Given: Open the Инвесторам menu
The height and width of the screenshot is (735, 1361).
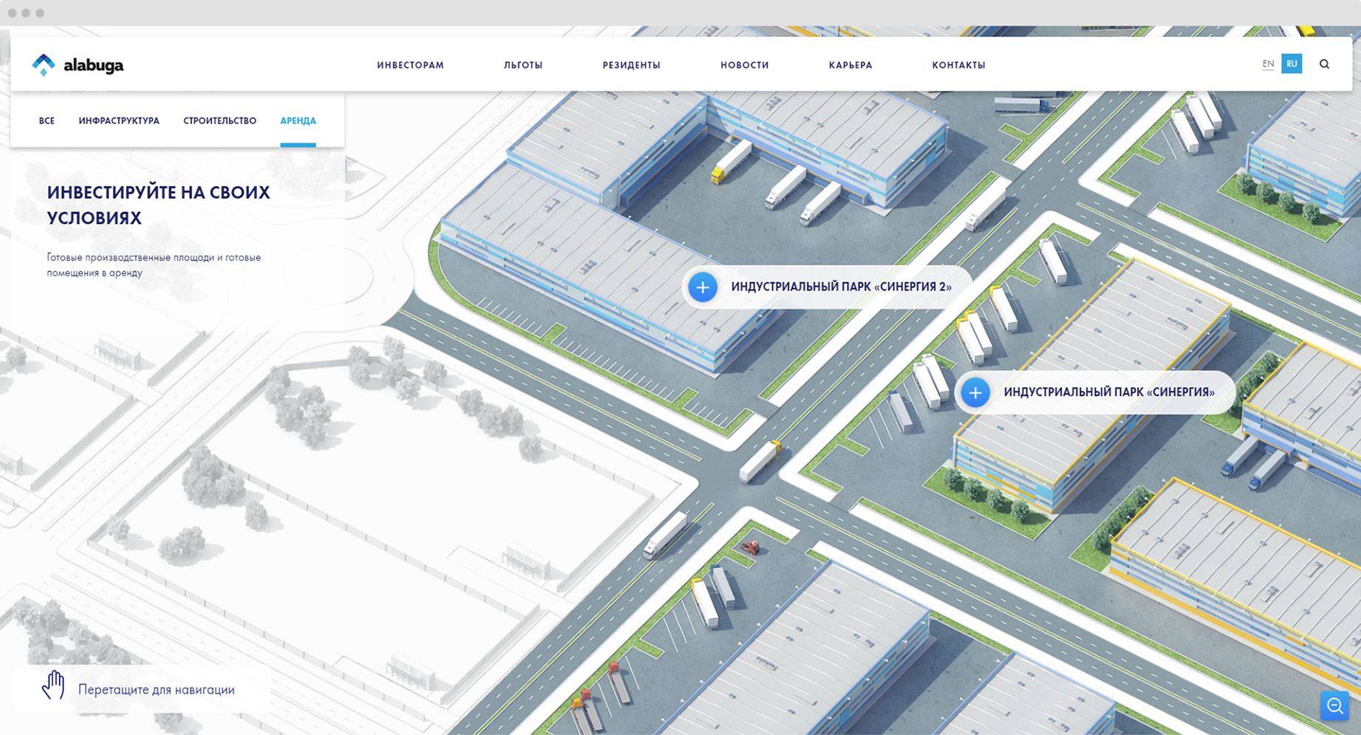Looking at the screenshot, I should click(410, 65).
